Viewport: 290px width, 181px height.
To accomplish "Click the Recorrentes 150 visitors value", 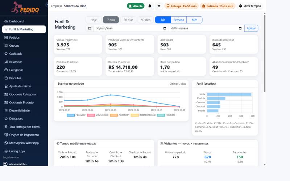I will coord(240,157).
